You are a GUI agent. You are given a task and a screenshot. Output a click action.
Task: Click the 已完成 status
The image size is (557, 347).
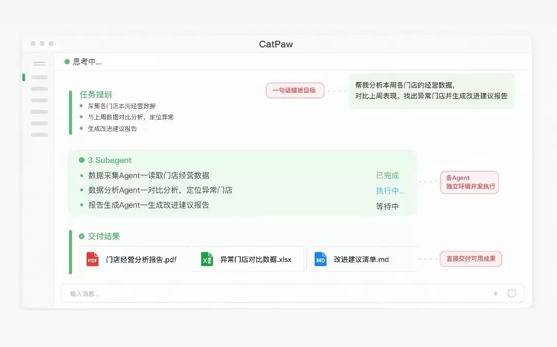click(x=387, y=175)
